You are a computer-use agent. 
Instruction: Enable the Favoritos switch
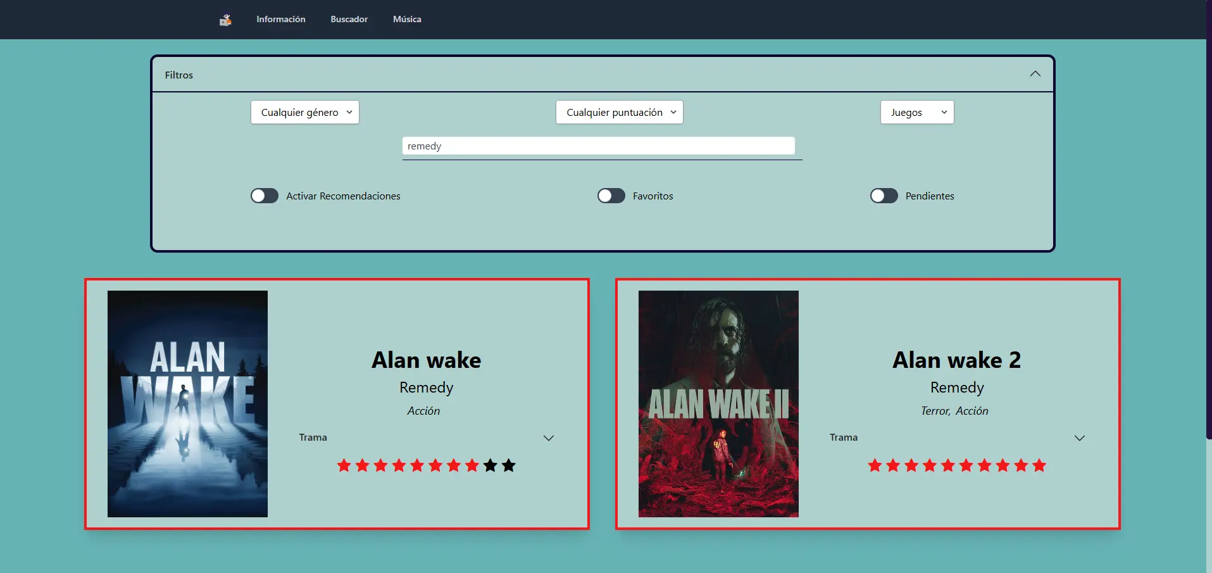coord(611,196)
